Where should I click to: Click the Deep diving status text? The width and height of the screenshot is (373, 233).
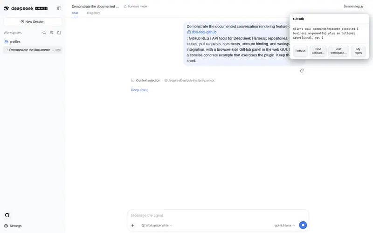(139, 90)
